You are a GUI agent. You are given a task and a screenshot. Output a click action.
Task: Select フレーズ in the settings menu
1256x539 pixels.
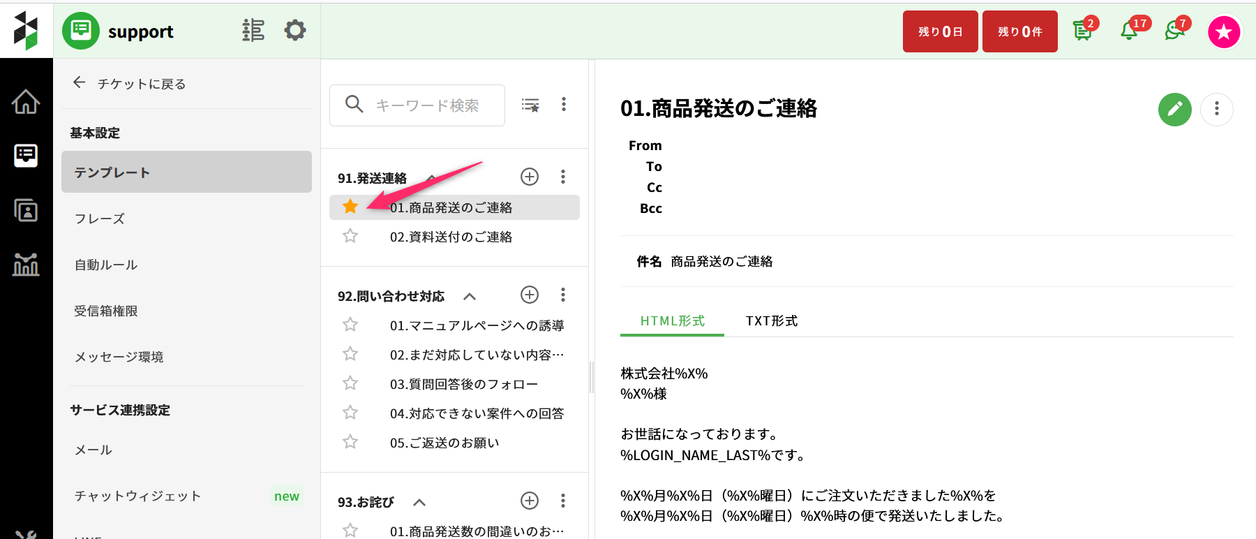[x=100, y=219]
